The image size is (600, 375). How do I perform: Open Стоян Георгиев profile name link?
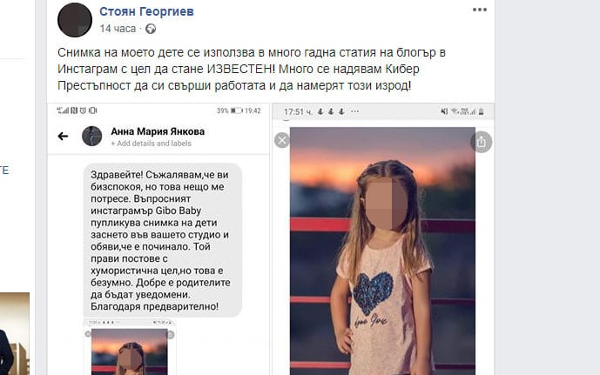146,11
